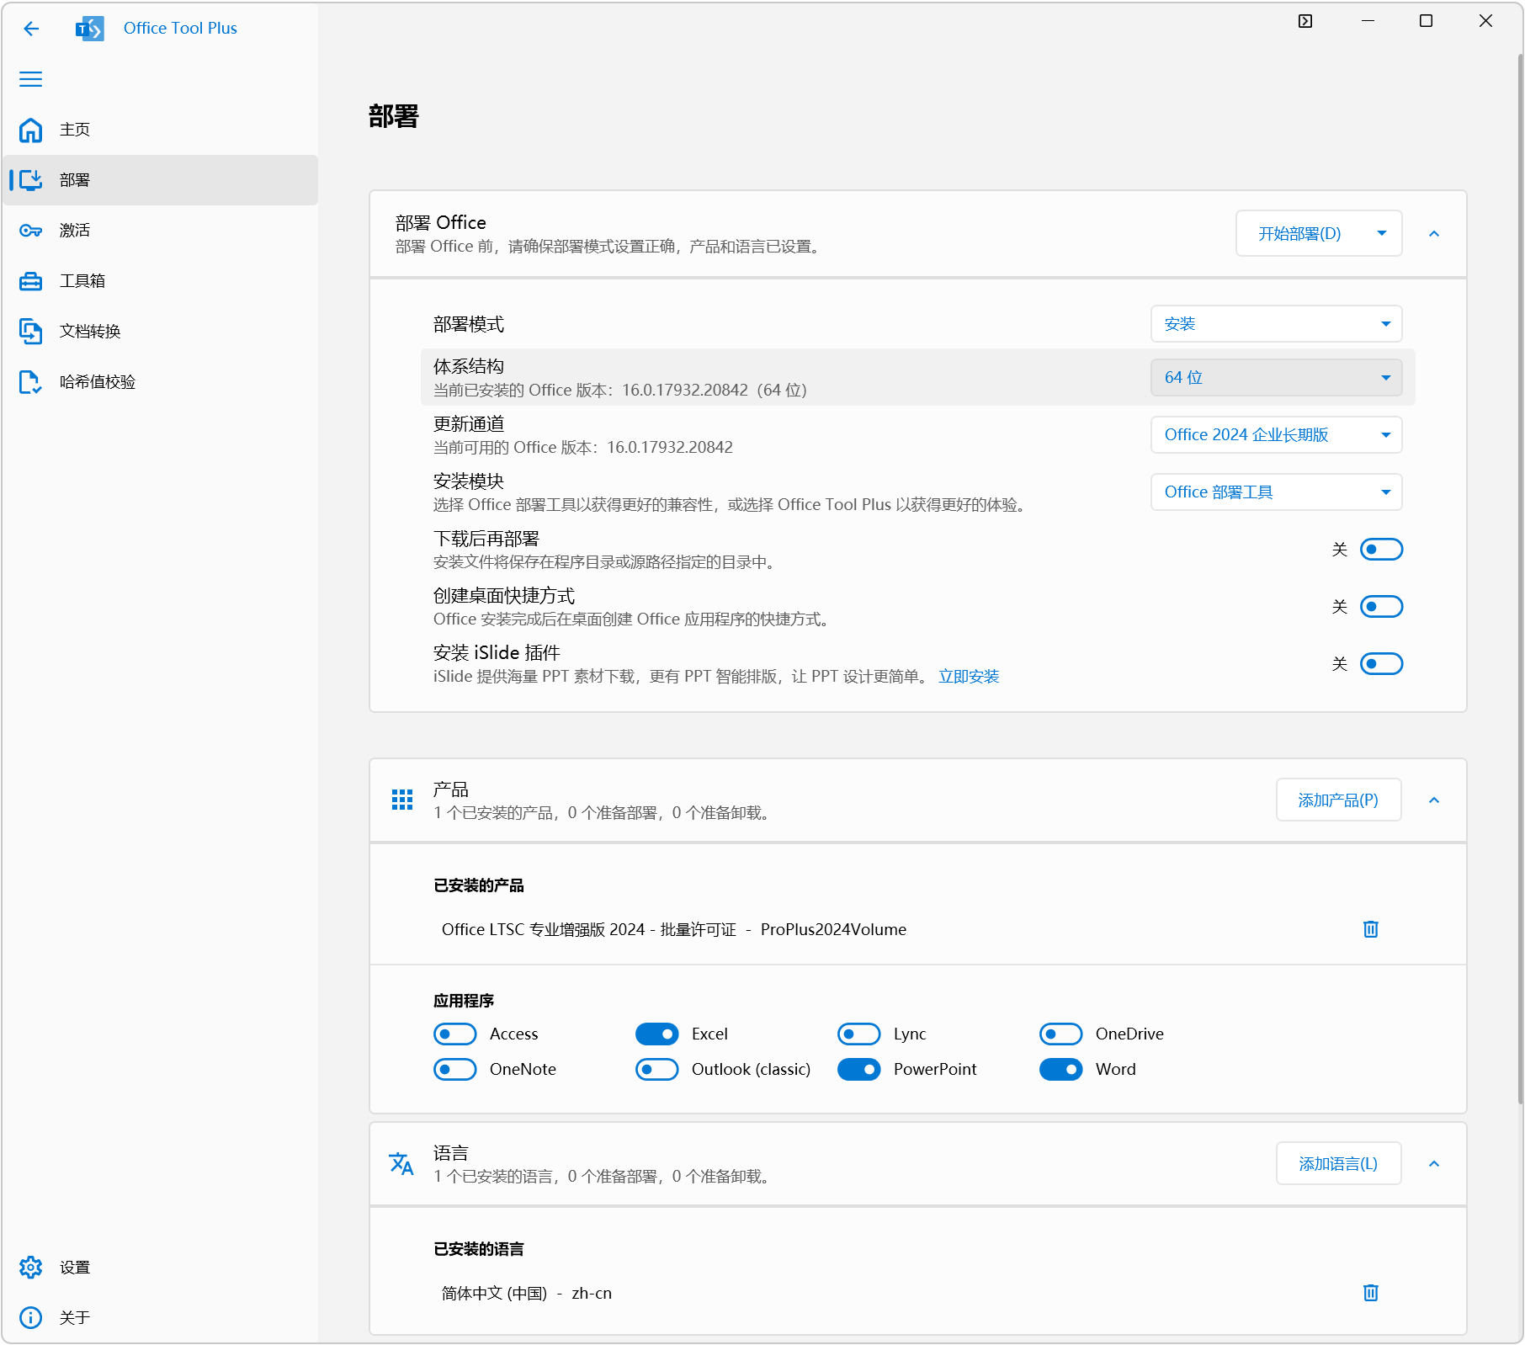
Task: Enable the Lync application toggle
Action: (x=859, y=1034)
